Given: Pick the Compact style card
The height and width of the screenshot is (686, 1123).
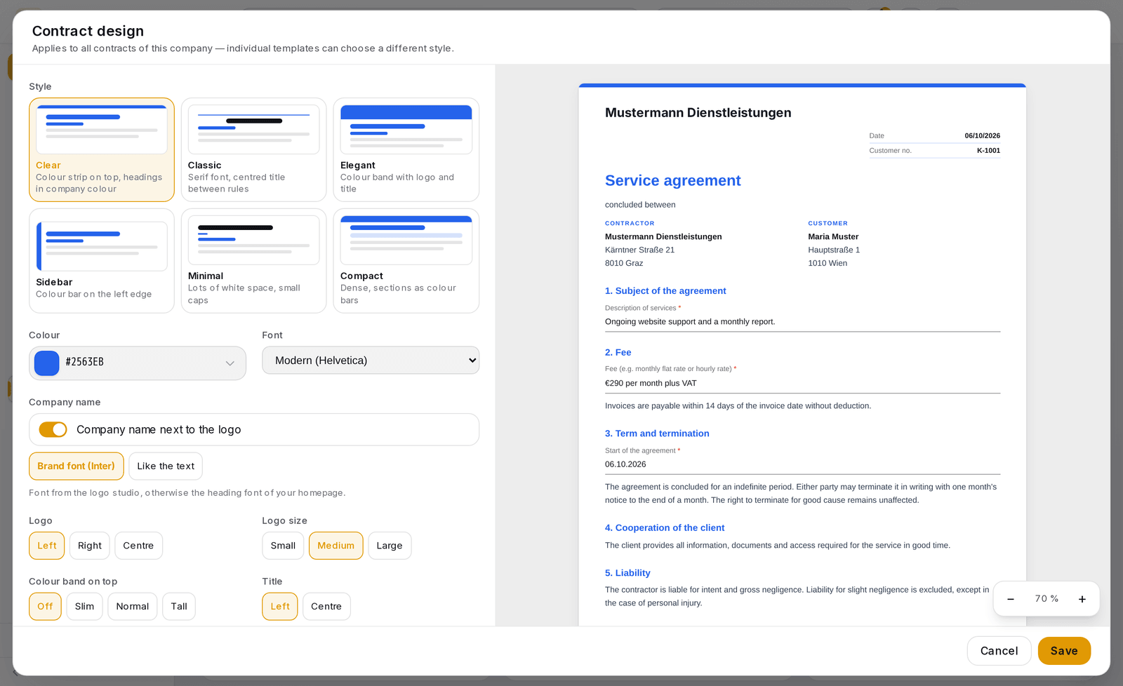Looking at the screenshot, I should coord(406,261).
